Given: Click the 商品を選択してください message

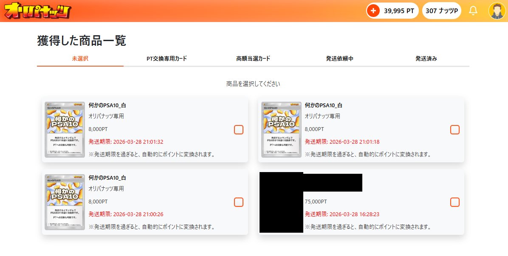Looking at the screenshot, I should 253,84.
